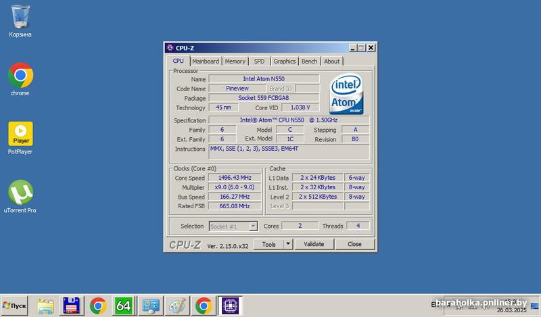
Task: Click the Level 2 8-way associativity cell
Action: tap(357, 197)
